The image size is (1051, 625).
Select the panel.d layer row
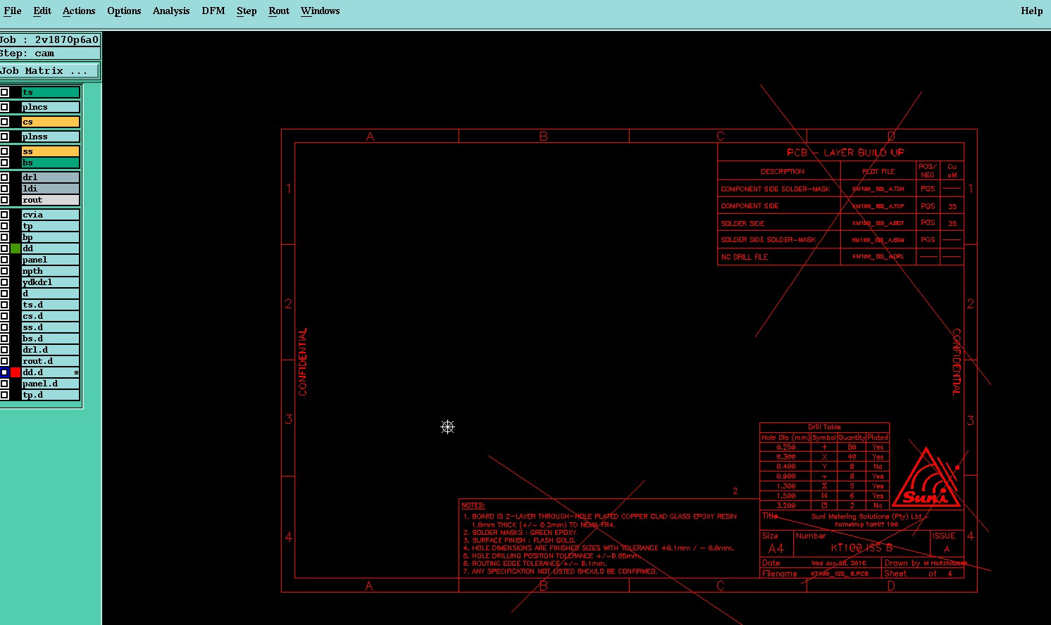click(50, 384)
